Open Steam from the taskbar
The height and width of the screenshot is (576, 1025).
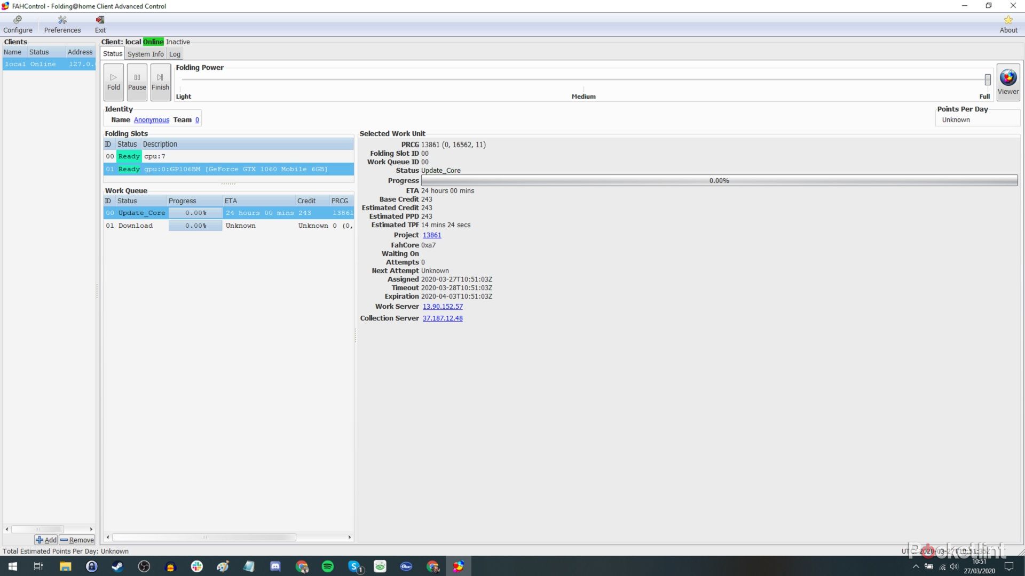pos(117,566)
